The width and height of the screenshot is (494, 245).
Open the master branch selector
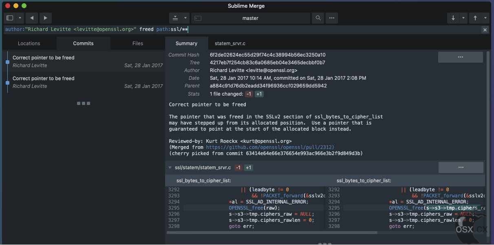click(x=251, y=18)
